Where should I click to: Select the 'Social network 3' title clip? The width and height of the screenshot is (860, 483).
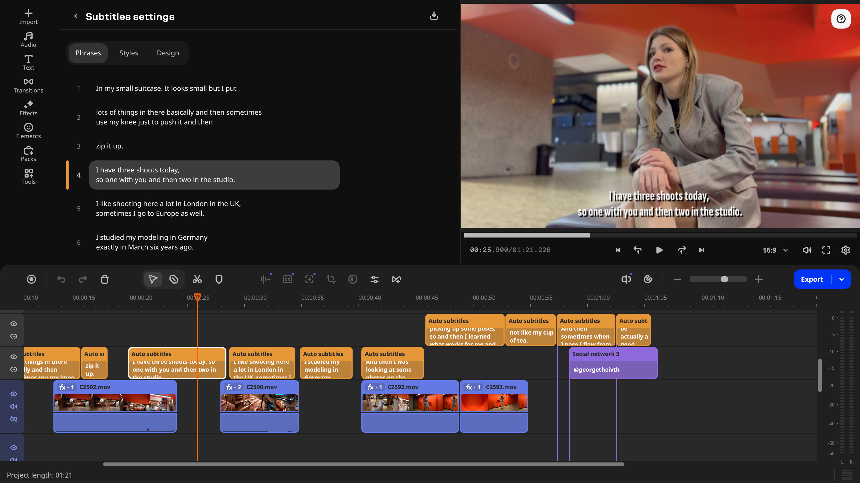click(x=613, y=363)
